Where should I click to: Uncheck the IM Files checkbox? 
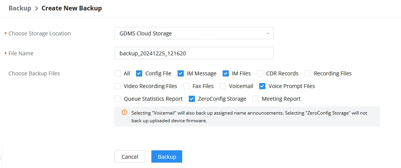coord(226,73)
